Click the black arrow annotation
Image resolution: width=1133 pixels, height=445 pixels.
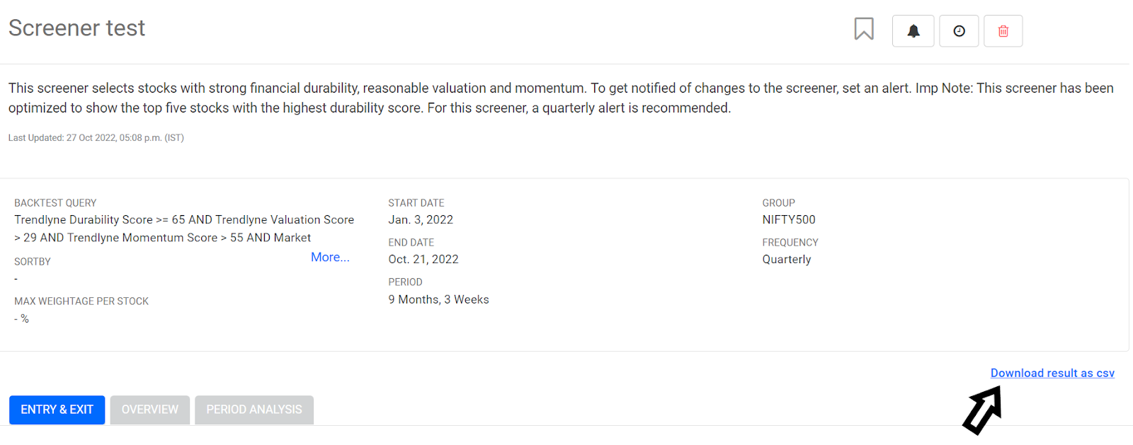pos(982,410)
